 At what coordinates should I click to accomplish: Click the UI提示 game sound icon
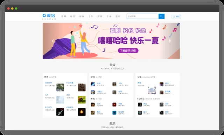point(93,92)
